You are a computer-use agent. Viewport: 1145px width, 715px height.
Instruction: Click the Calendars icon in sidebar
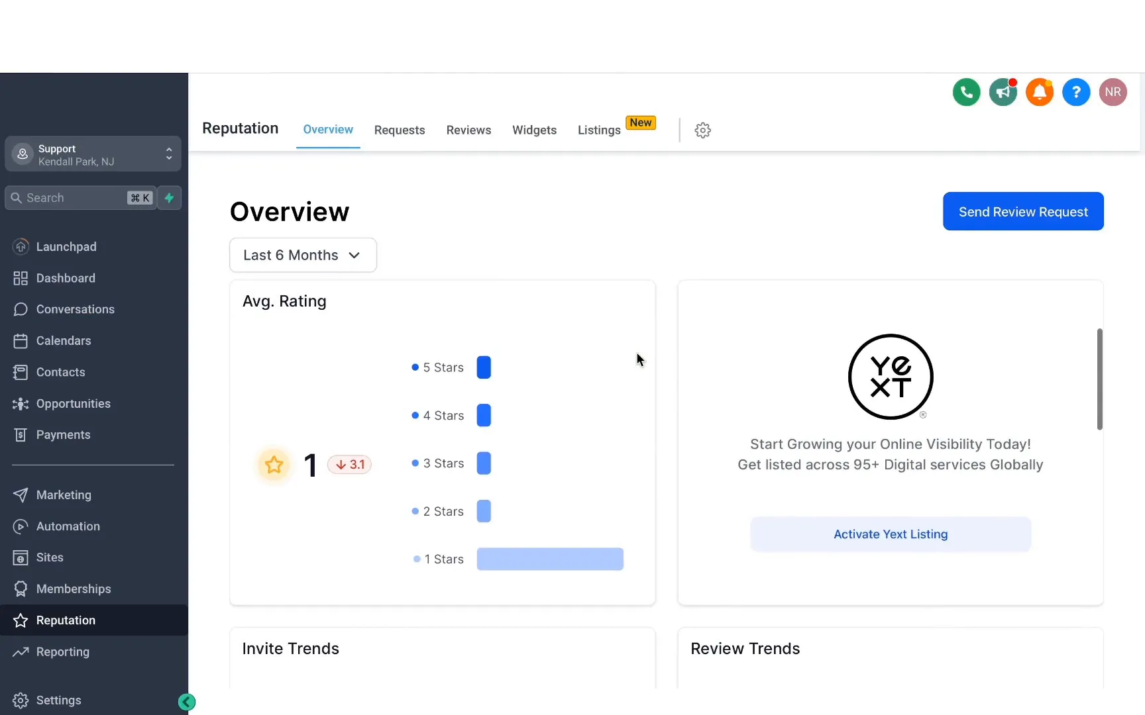tap(21, 340)
